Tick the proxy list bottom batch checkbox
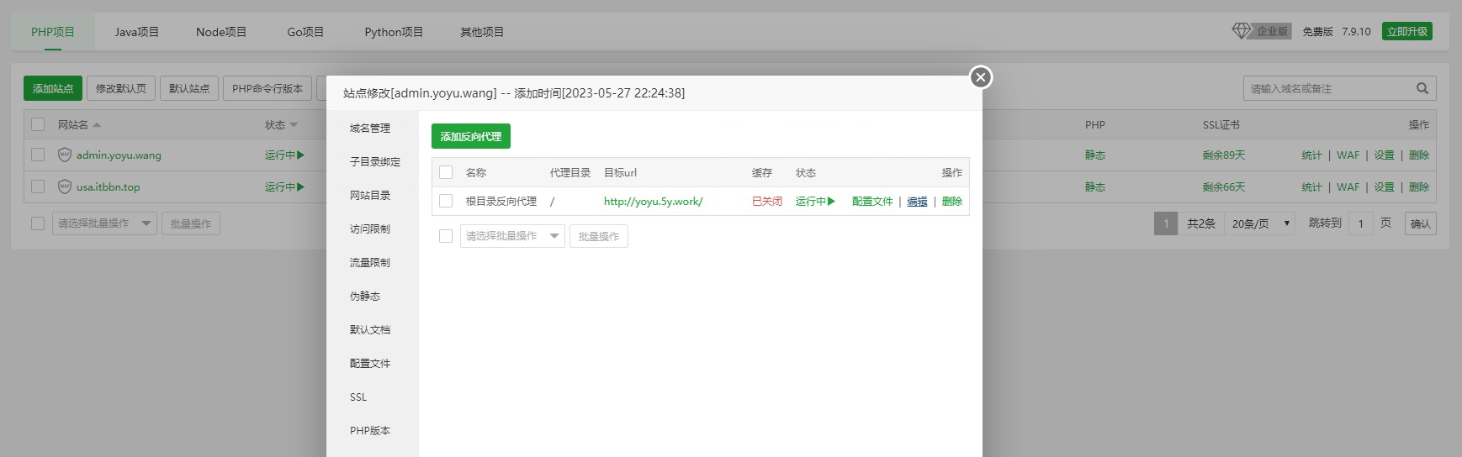This screenshot has height=457, width=1462. 446,236
